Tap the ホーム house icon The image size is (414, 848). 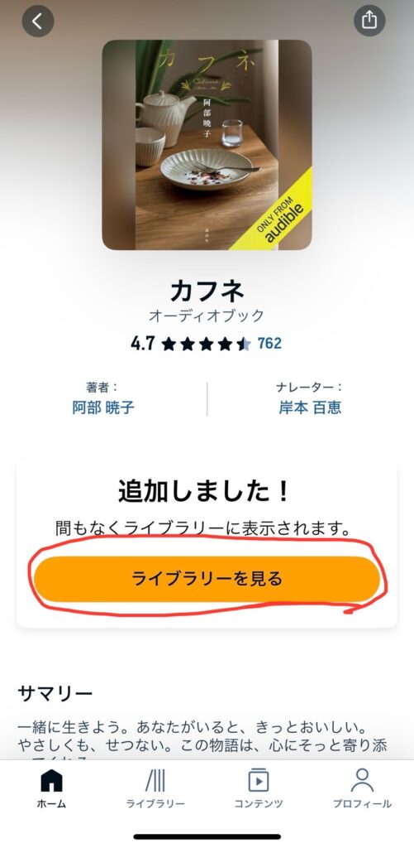tap(52, 780)
